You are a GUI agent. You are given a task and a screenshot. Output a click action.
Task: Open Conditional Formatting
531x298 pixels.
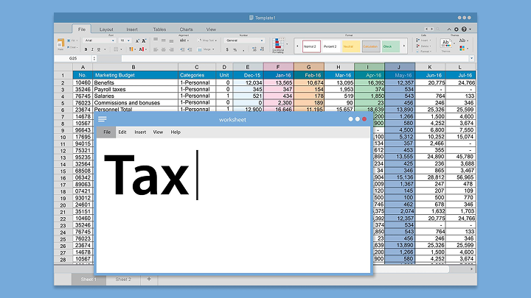click(x=278, y=46)
